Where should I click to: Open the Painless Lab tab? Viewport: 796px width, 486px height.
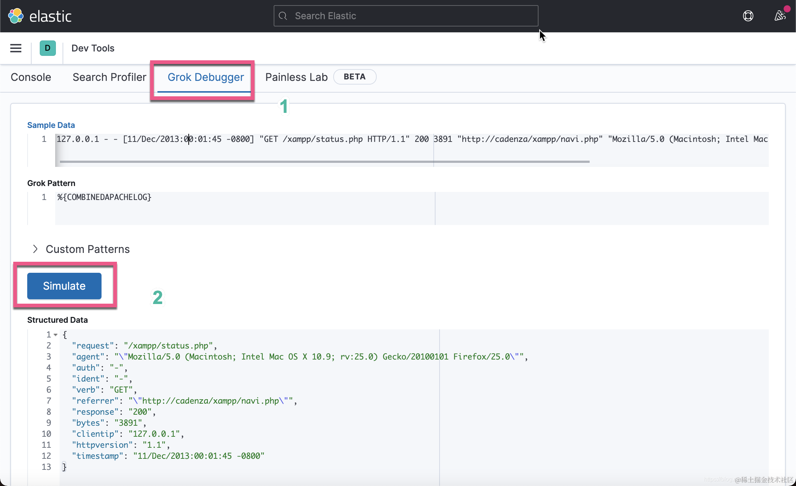pyautogui.click(x=296, y=77)
